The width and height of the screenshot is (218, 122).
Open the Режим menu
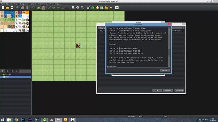click(16, 4)
